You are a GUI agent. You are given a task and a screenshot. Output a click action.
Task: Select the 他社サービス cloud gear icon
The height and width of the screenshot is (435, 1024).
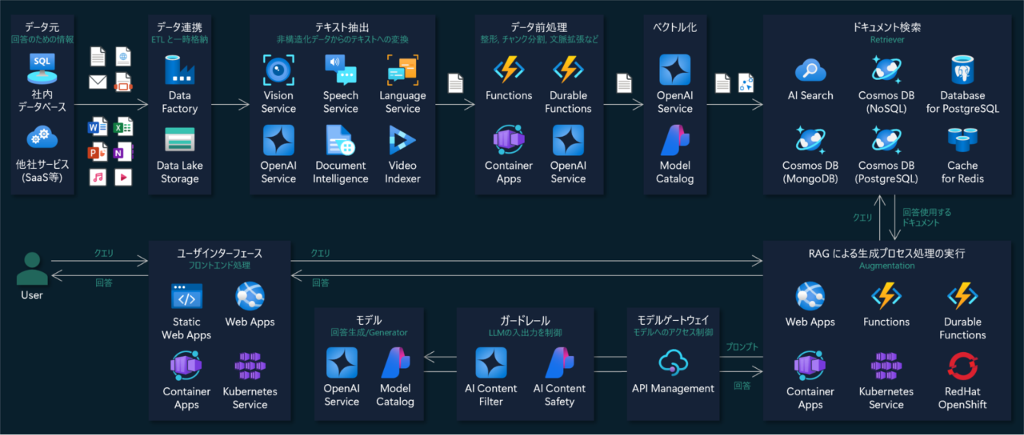click(x=41, y=138)
